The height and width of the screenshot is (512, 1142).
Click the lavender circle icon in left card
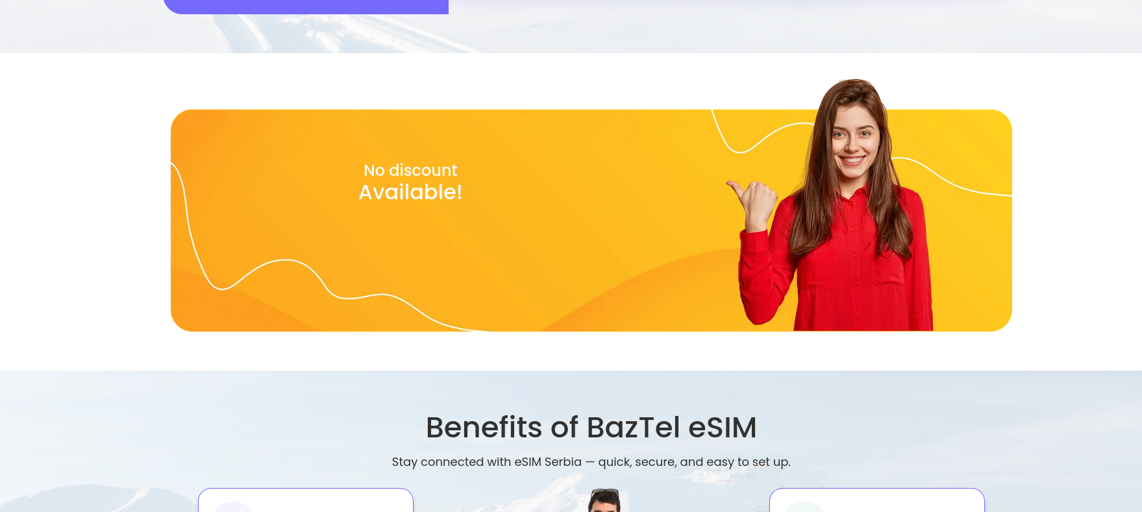point(233,507)
